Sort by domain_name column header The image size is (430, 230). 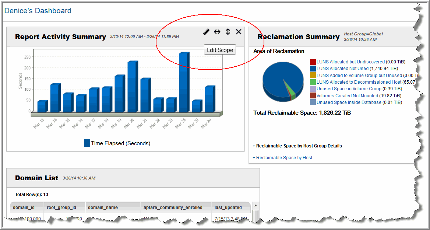103,208
